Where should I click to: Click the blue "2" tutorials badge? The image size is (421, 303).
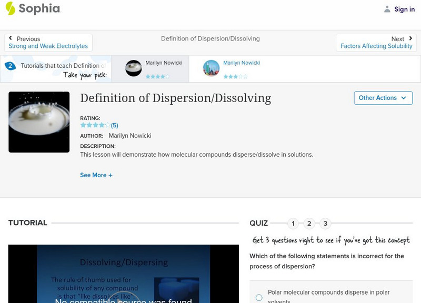point(11,65)
